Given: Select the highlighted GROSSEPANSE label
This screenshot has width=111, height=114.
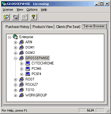Looking at the screenshot, I should click(x=37, y=58).
